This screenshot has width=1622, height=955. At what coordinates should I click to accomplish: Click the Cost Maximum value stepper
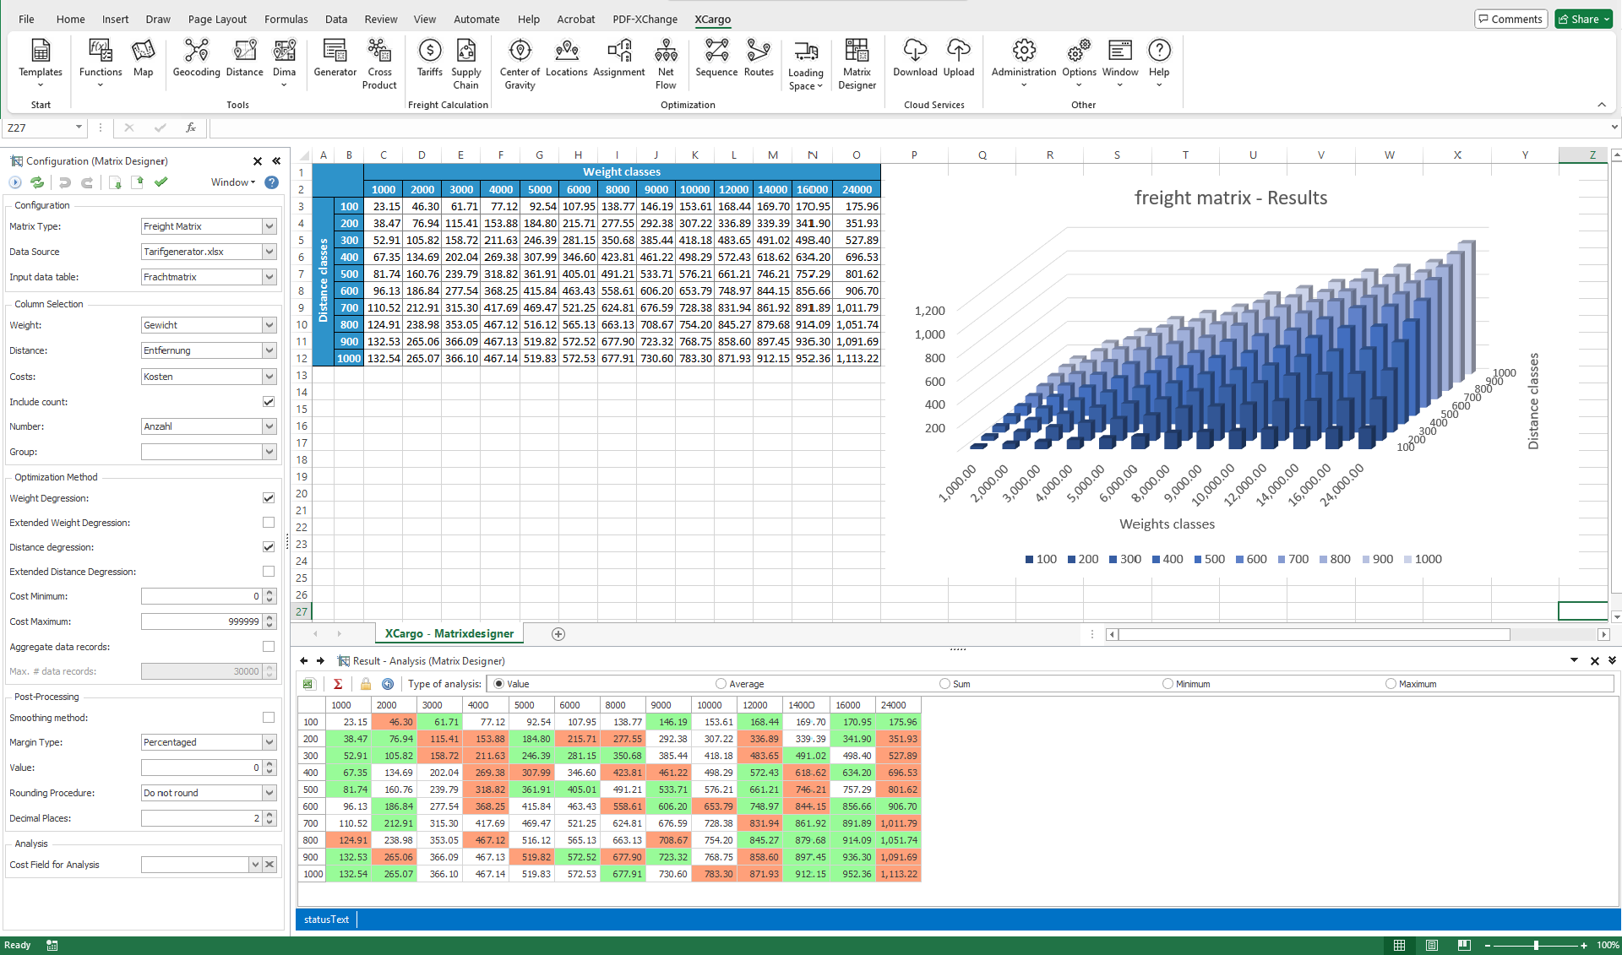coord(269,621)
